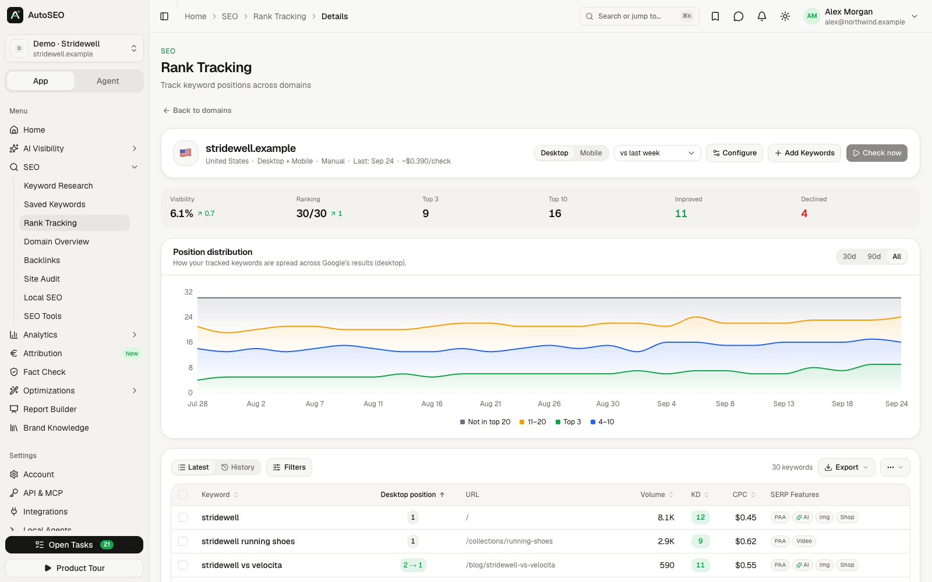
Task: Click the Check now button
Action: click(x=877, y=153)
